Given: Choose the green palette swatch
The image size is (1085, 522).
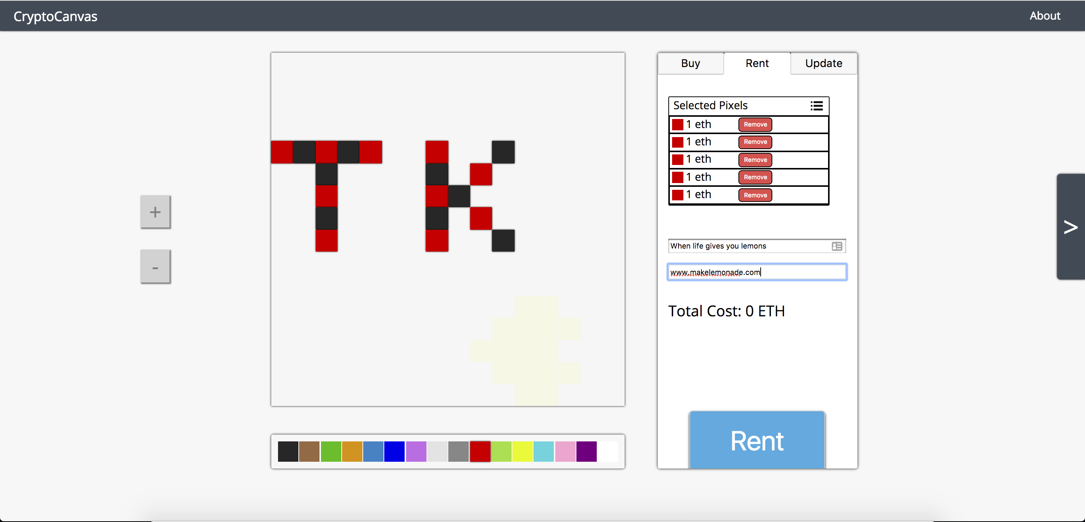Looking at the screenshot, I should pyautogui.click(x=331, y=451).
